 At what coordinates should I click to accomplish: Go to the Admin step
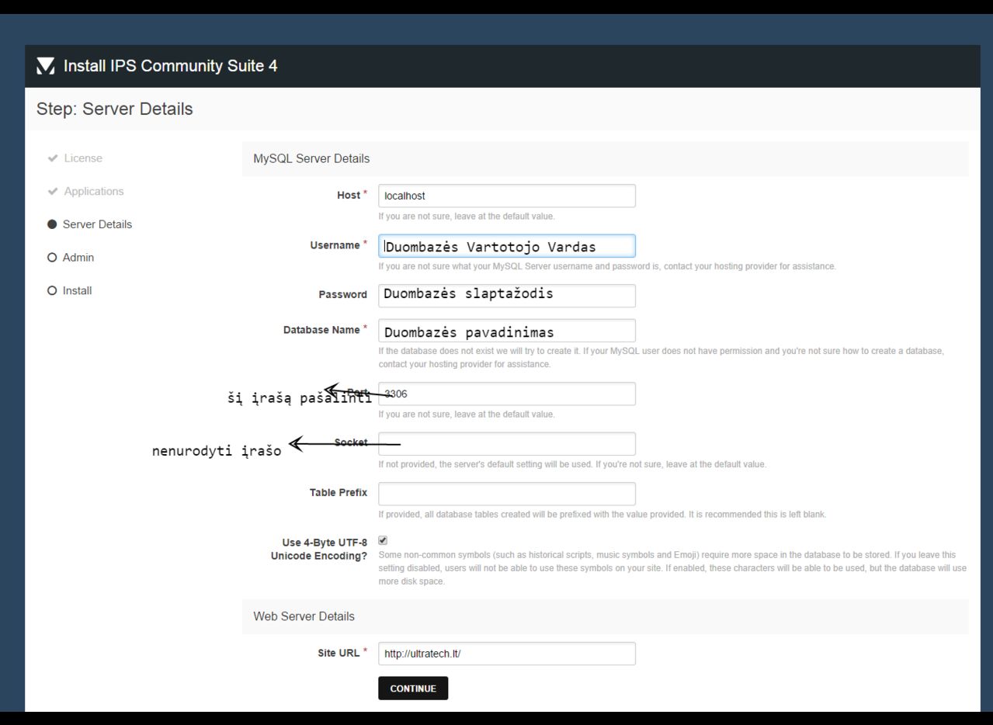[x=78, y=258]
